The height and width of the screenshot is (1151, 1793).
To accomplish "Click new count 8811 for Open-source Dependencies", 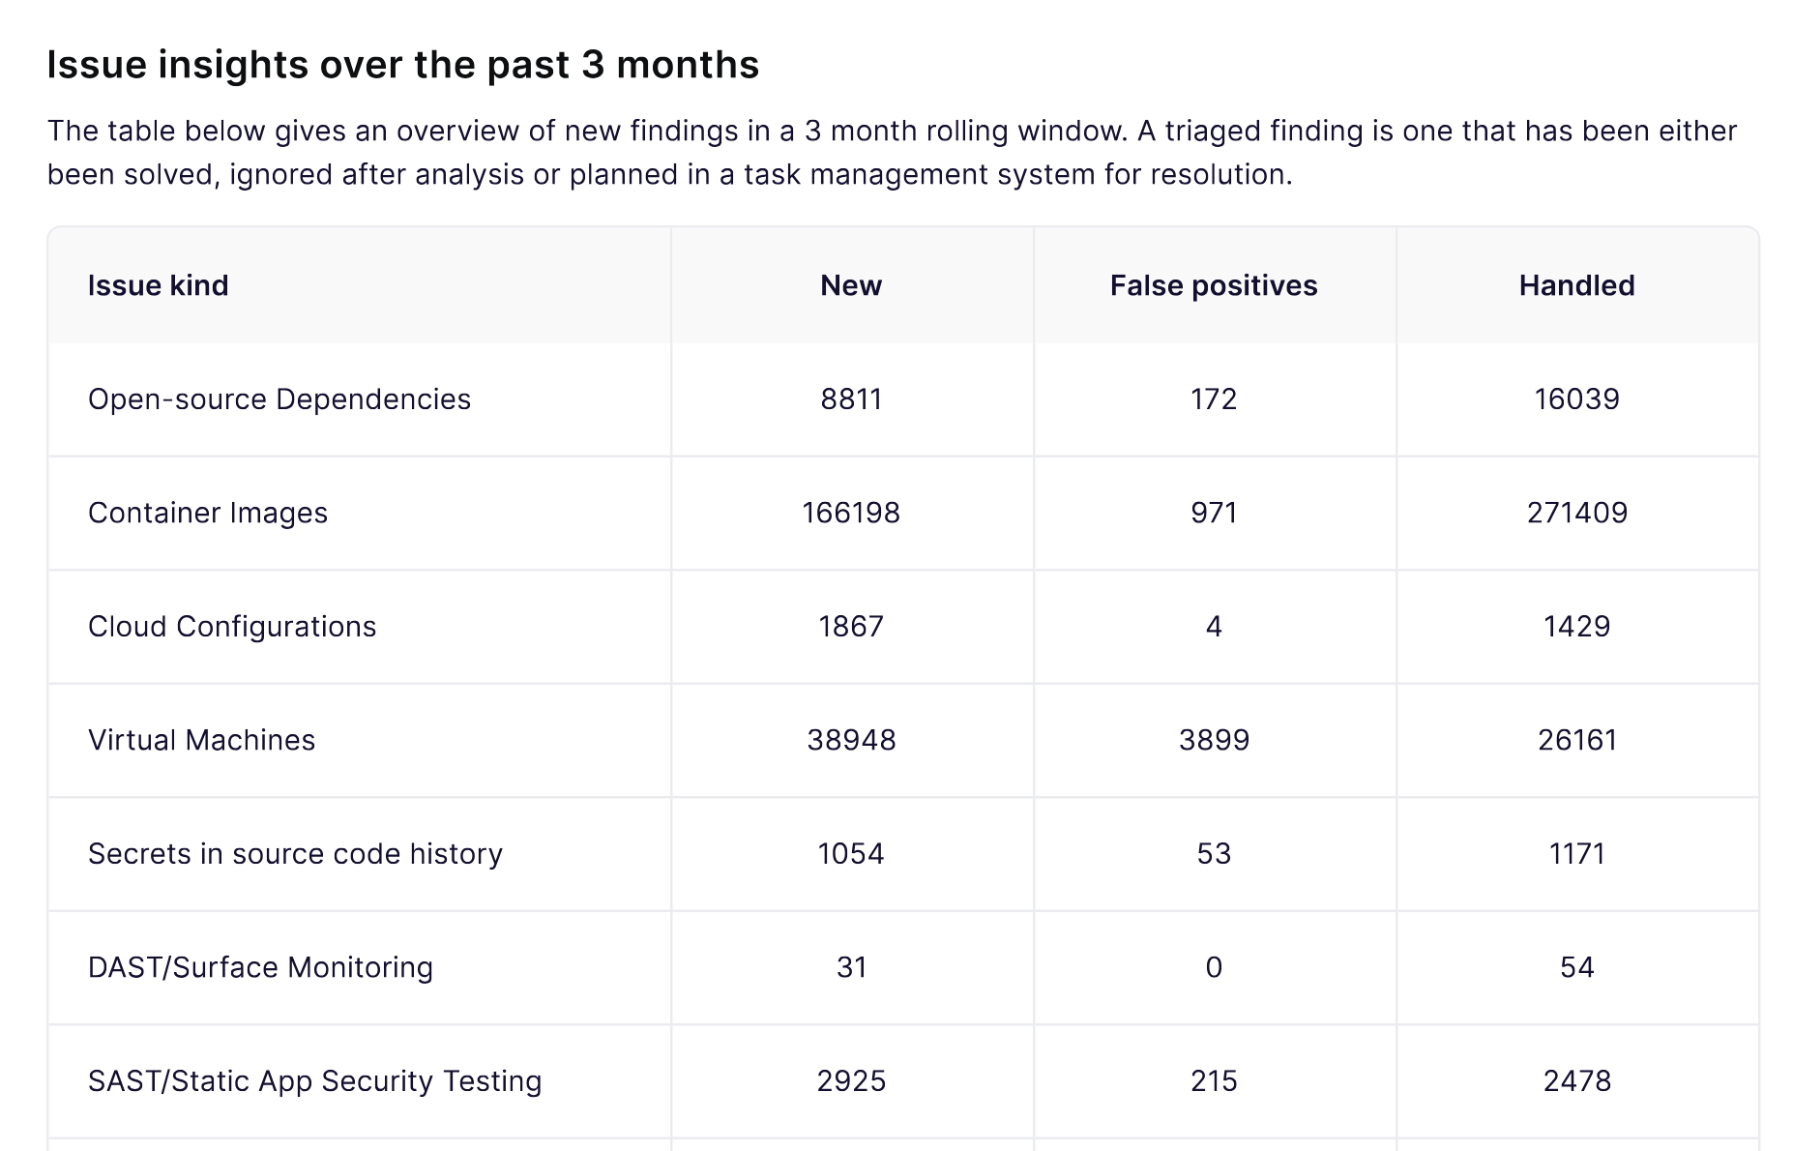I will click(x=851, y=399).
